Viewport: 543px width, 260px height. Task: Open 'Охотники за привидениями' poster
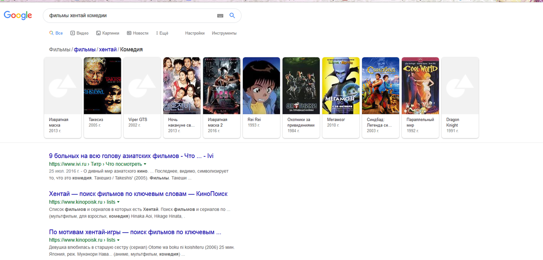[301, 86]
